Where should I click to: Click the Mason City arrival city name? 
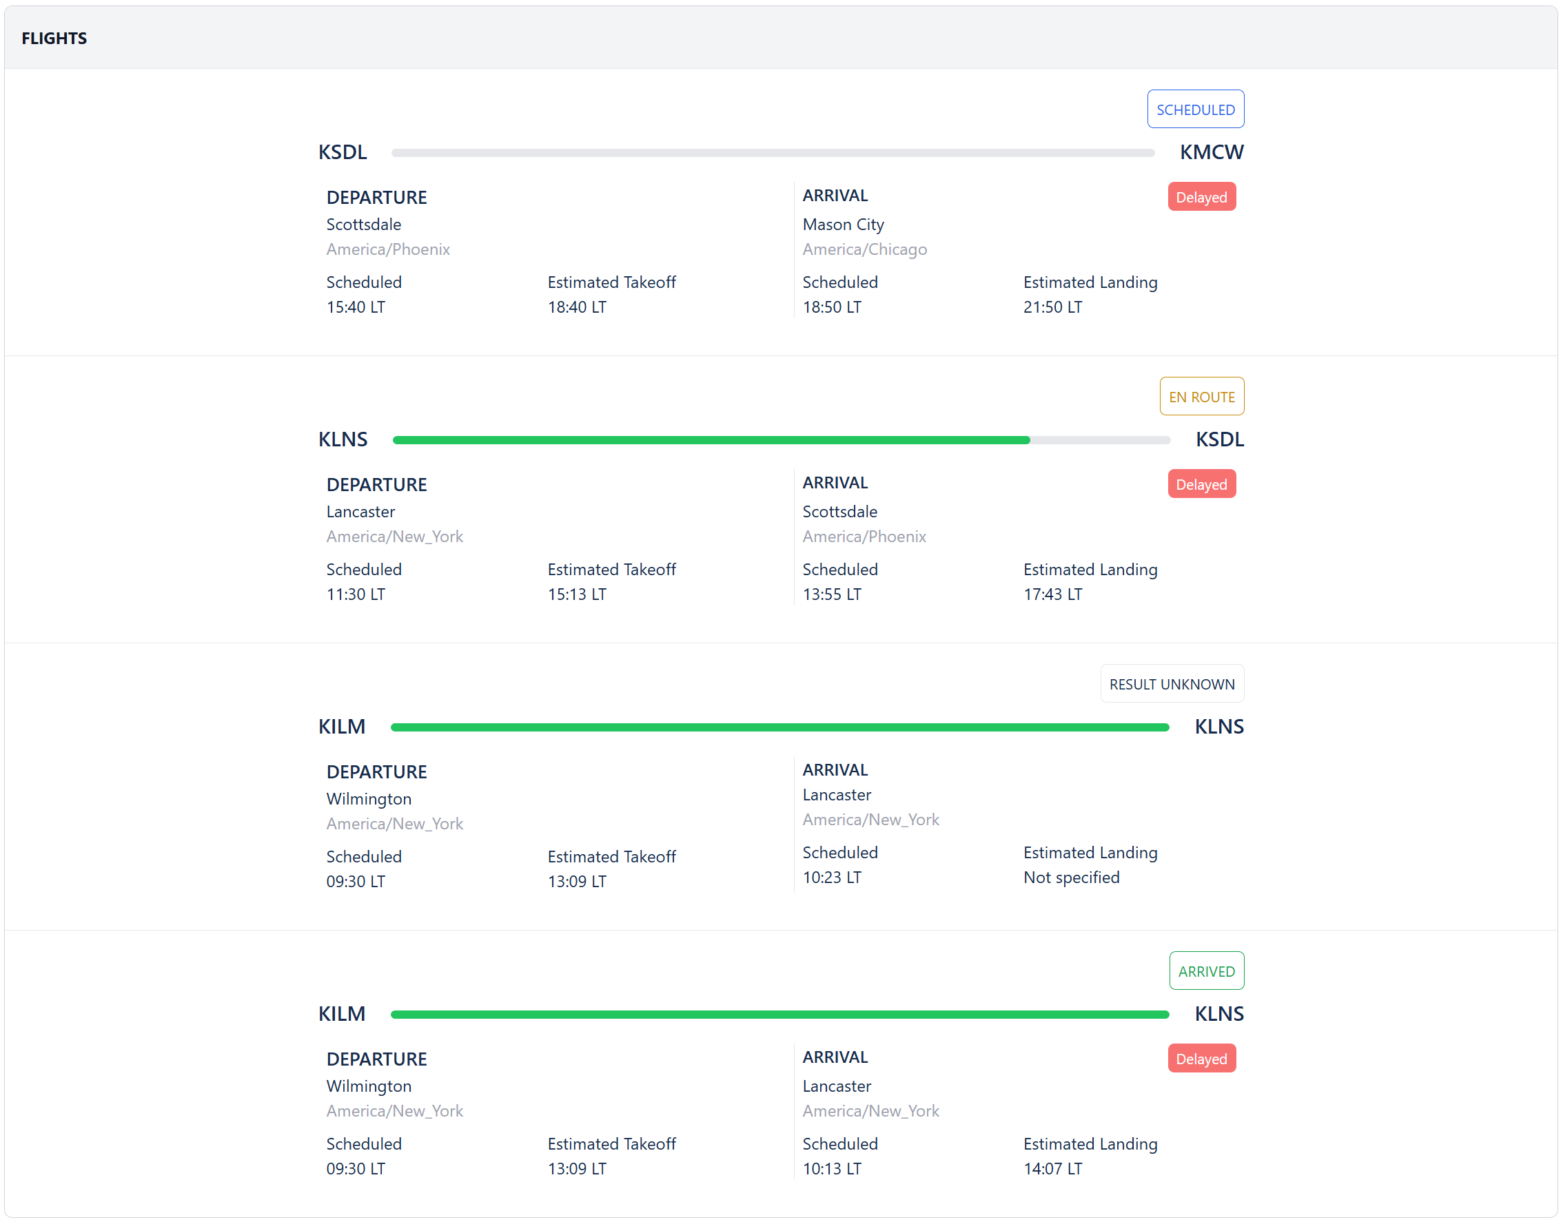pos(842,225)
